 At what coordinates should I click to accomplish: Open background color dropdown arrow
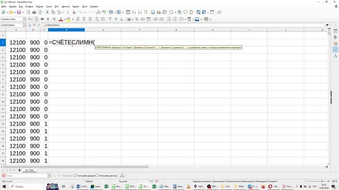coord(73,19)
